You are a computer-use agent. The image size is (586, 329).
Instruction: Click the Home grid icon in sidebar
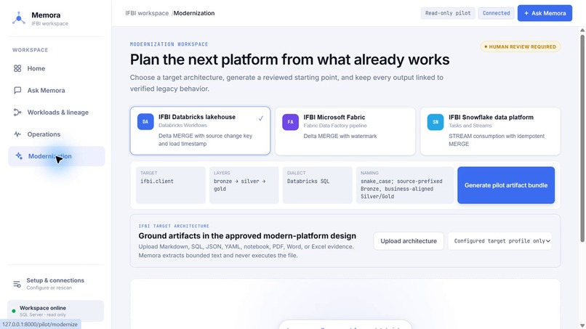point(17,68)
